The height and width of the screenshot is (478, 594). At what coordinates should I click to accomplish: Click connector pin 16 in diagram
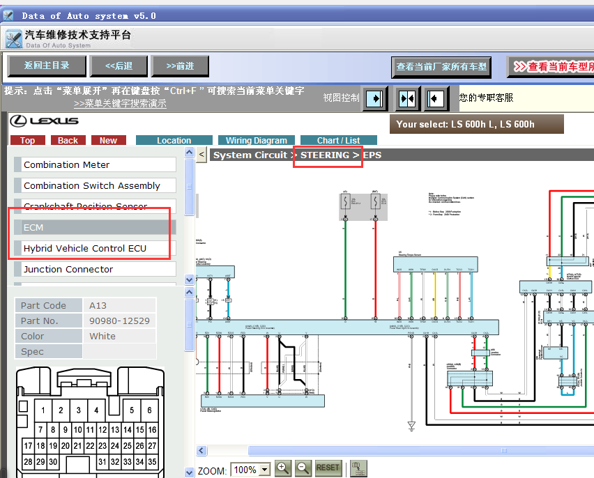pyautogui.click(x=152, y=429)
